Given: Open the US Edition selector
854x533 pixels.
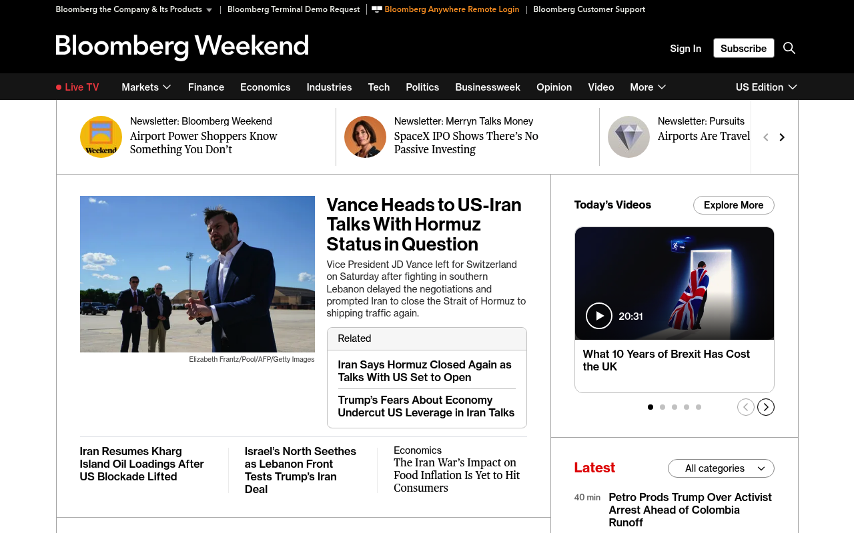Looking at the screenshot, I should [x=767, y=87].
